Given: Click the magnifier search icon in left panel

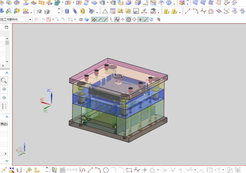Looking at the screenshot, I should click(4, 81).
